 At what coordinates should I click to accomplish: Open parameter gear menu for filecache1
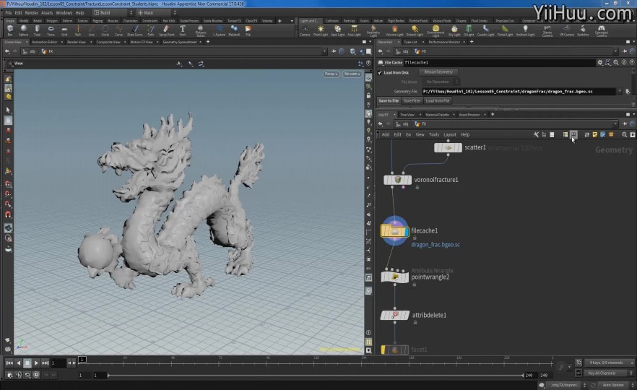(600, 63)
